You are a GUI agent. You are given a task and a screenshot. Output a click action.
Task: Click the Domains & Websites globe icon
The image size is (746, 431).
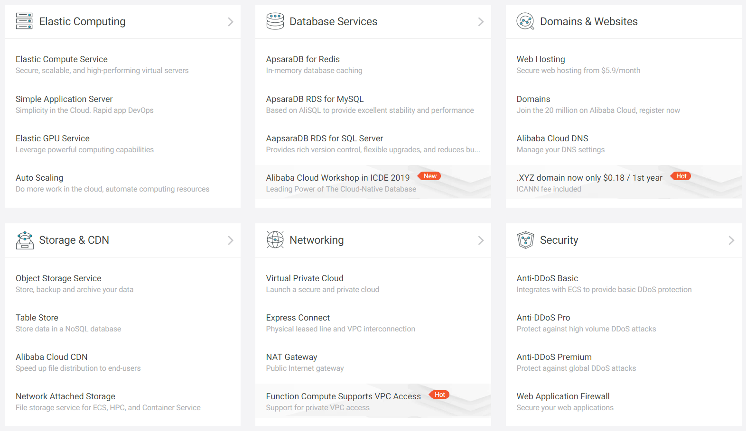click(x=525, y=21)
